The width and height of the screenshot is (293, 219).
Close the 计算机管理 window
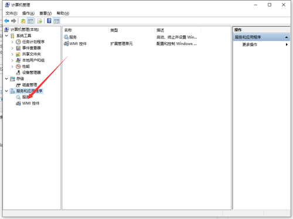284,5
